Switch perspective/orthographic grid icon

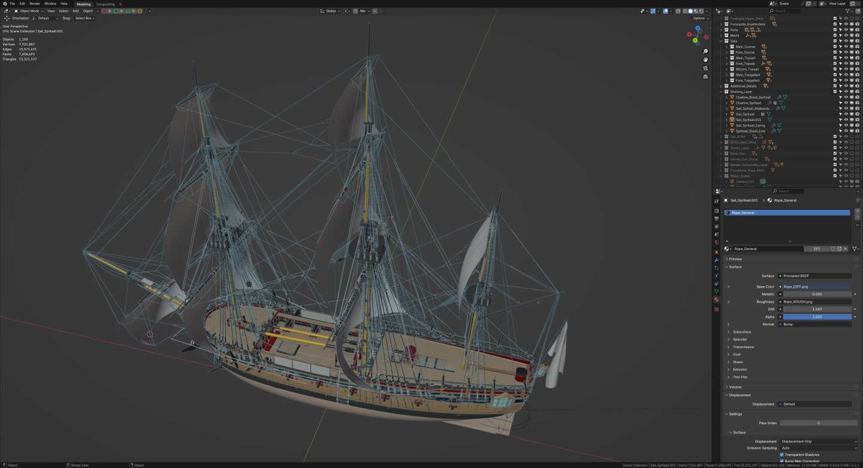(x=705, y=76)
